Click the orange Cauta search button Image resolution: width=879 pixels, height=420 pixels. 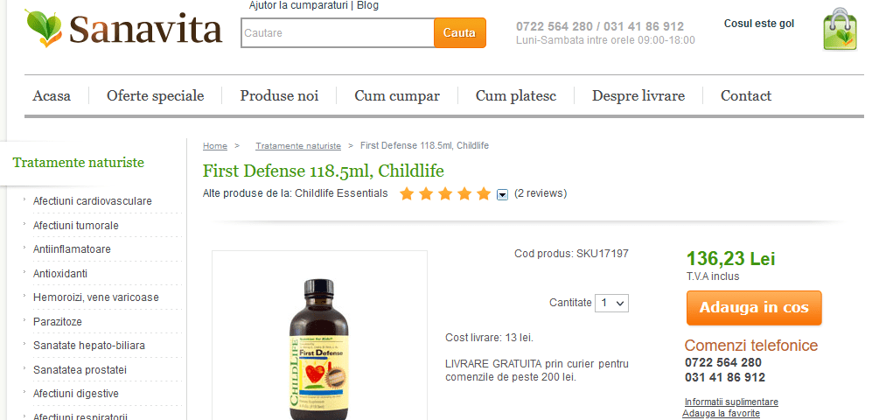460,32
